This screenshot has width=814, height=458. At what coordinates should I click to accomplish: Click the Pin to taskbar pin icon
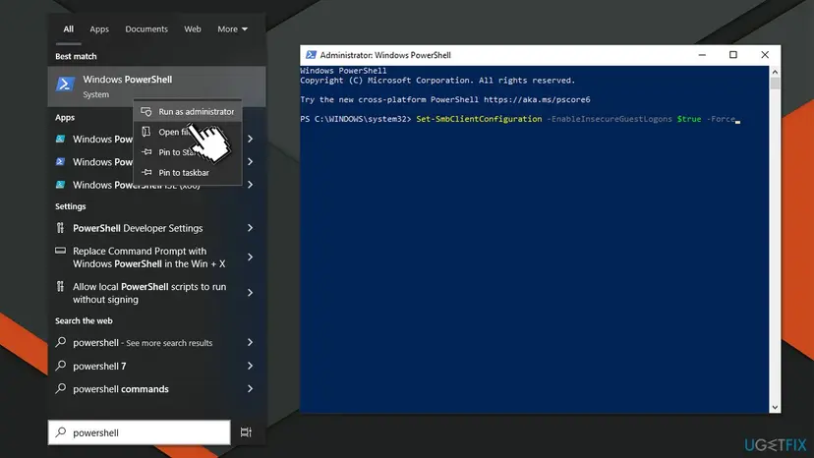[146, 172]
